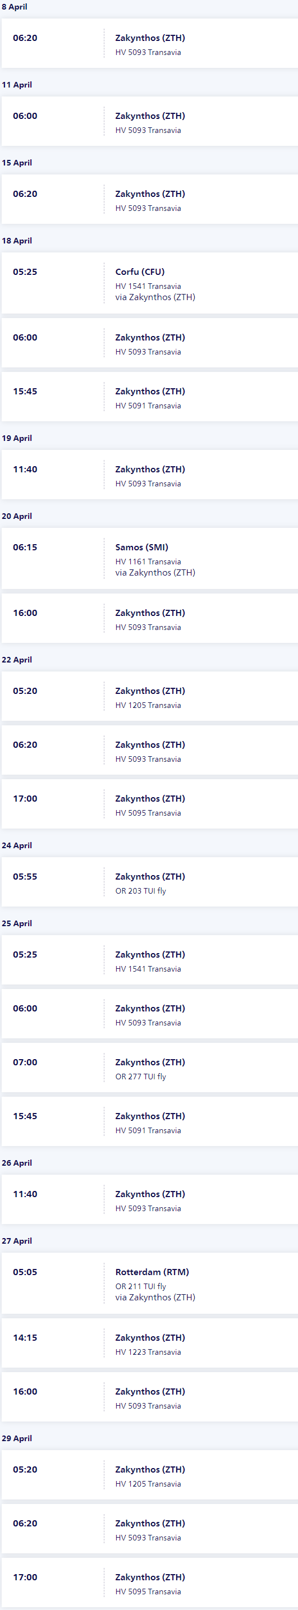Open the Samos (SMI) flight HV 1161
This screenshot has width=298, height=1610.
(x=149, y=559)
